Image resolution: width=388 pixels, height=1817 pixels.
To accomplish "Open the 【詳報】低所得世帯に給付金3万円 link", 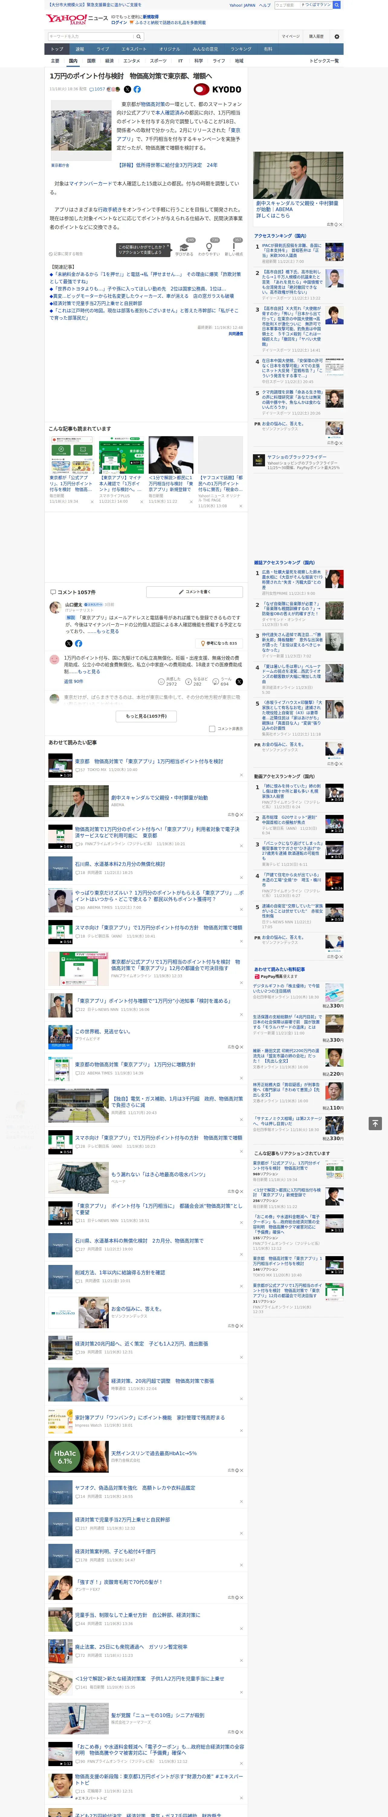I will [167, 165].
